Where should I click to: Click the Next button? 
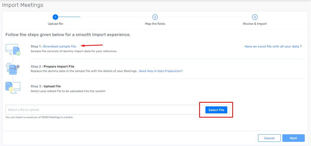pos(293,138)
